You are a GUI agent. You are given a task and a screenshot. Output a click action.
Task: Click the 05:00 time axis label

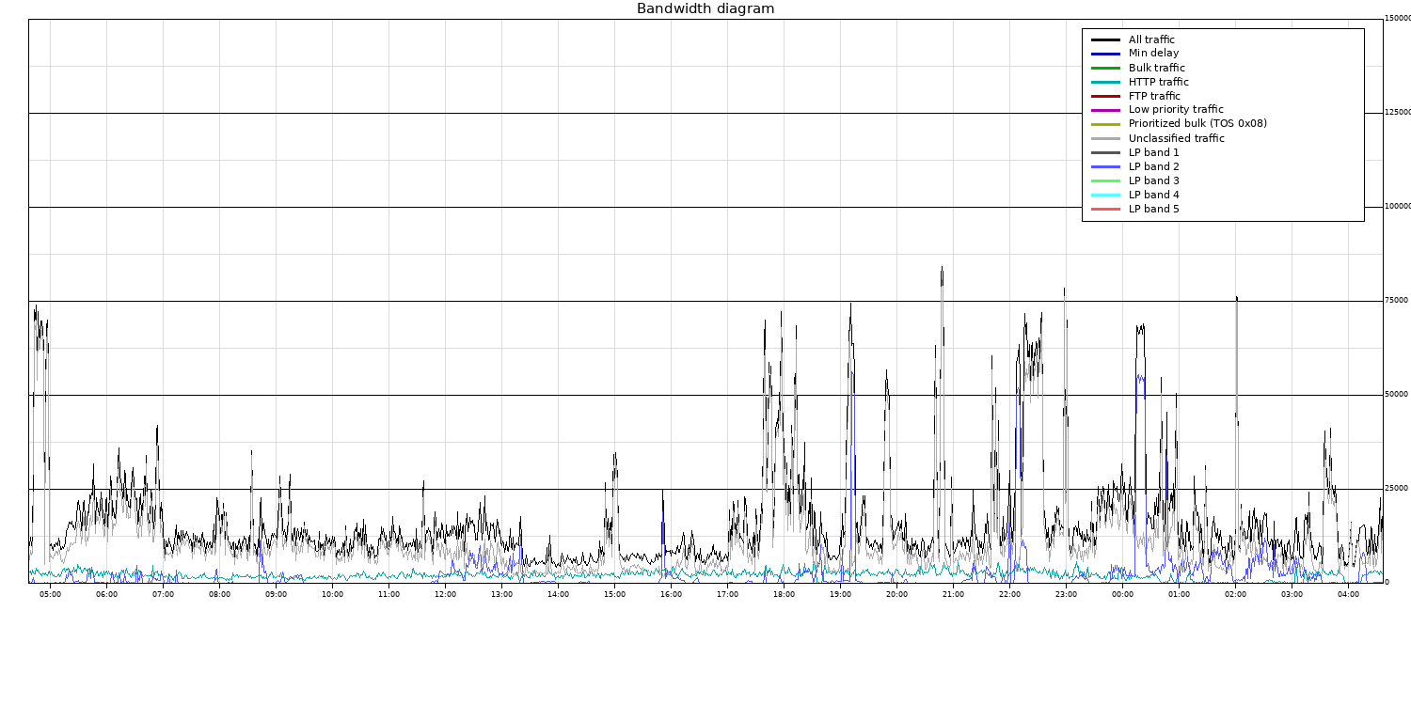[51, 595]
